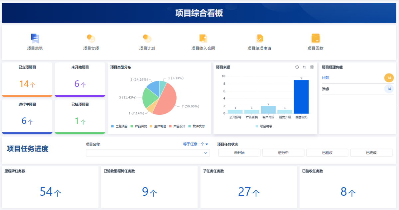Open the 等于任意一个 condition dropdown
The image size is (399, 210).
pyautogui.click(x=196, y=144)
